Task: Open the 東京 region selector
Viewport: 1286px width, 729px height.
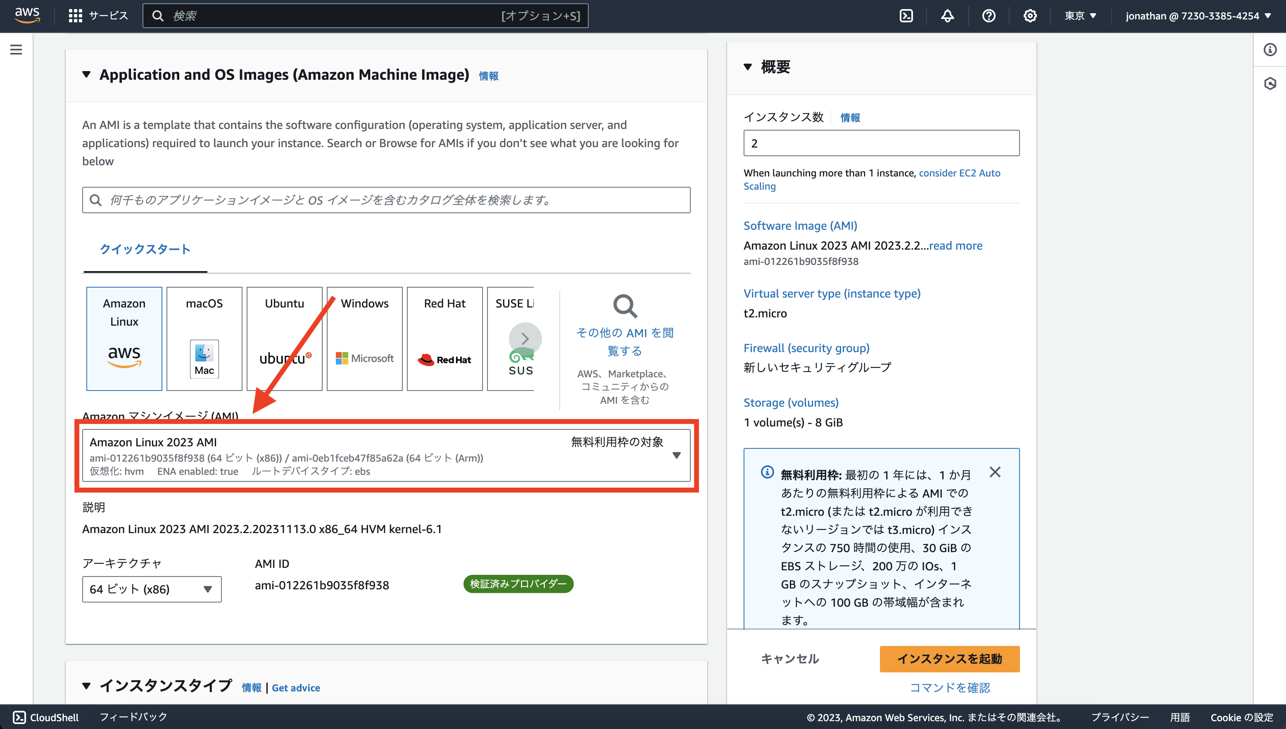Action: click(x=1080, y=16)
